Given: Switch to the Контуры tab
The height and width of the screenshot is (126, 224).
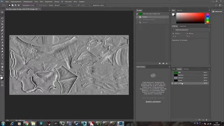Looking at the screenshot, I should coord(186,69).
